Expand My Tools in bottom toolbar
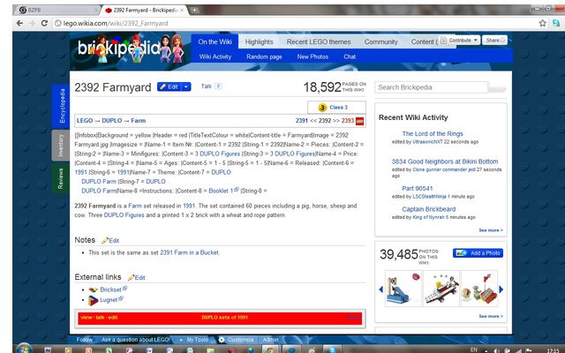This screenshot has width=565, height=353. [x=194, y=340]
